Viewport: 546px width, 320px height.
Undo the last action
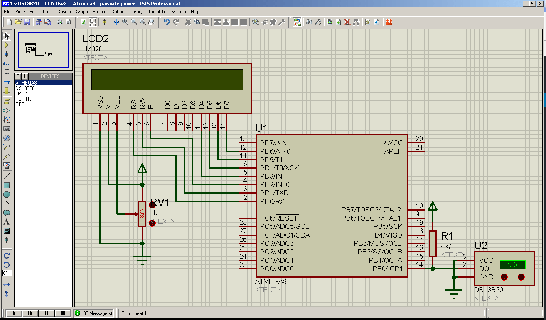[x=167, y=22]
